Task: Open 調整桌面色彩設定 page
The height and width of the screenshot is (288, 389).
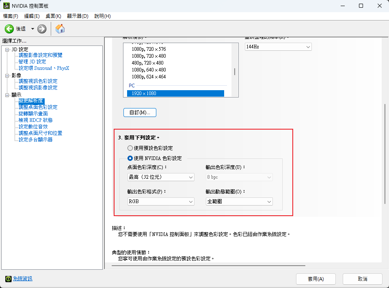Action: tap(38, 107)
